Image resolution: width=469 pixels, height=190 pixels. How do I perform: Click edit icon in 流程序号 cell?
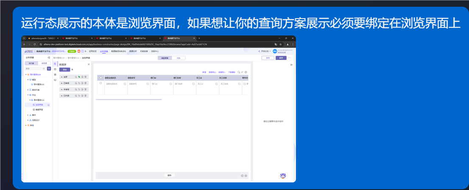pyautogui.click(x=148, y=84)
